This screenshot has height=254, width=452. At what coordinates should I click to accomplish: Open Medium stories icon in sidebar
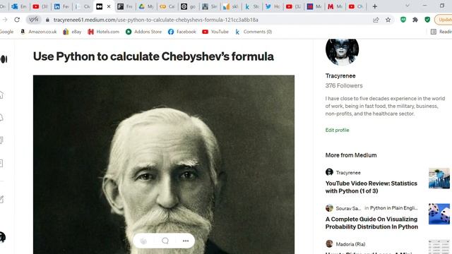1,163
